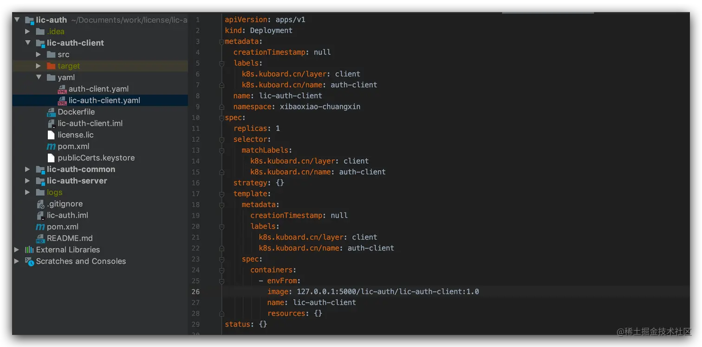This screenshot has width=702, height=347.
Task: Click the orange target folder icon
Action: (51, 66)
